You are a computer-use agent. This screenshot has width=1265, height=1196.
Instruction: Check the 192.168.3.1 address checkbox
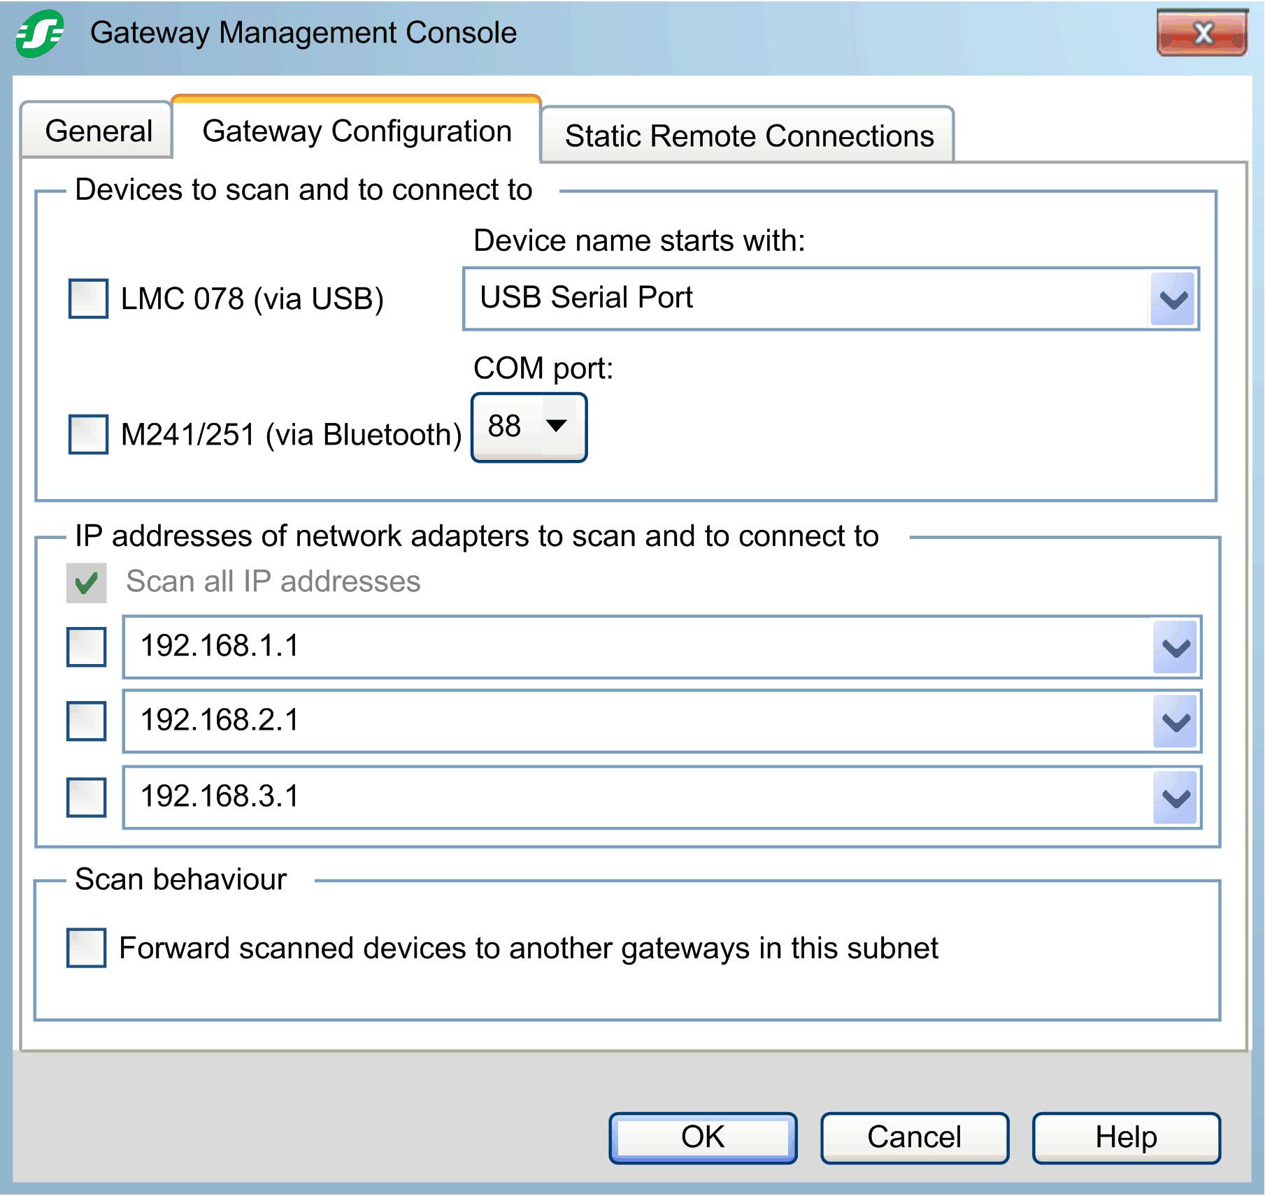click(x=85, y=797)
